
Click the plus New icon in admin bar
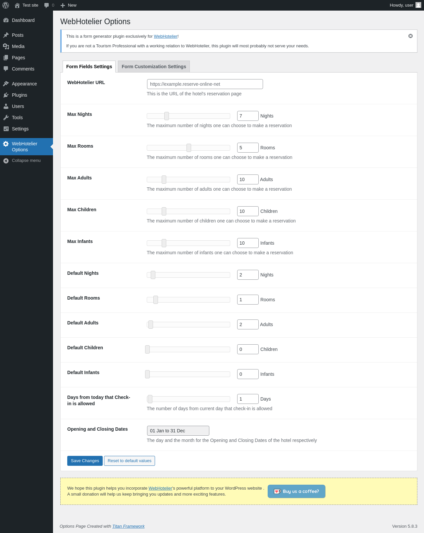point(63,5)
